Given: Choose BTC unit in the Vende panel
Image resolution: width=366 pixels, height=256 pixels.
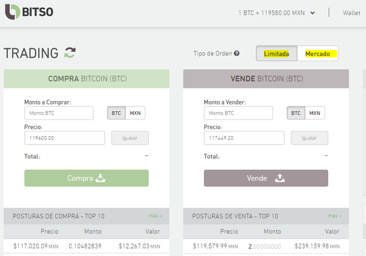Looking at the screenshot, I should [296, 113].
